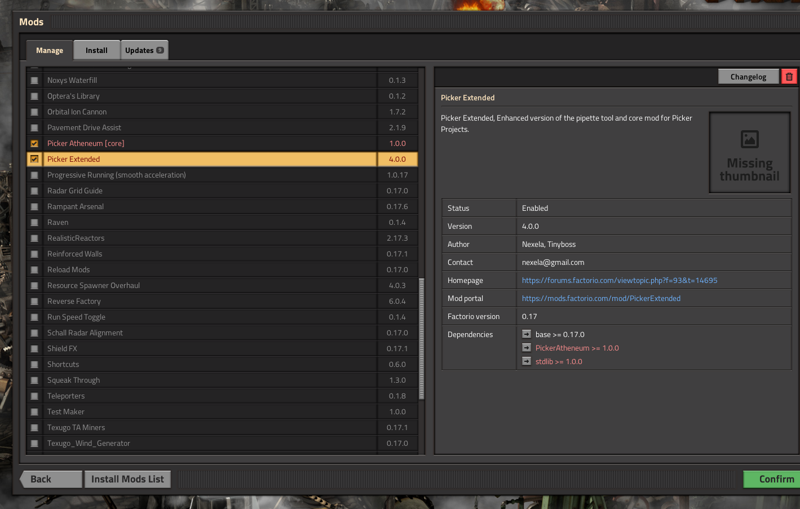Open the Install tab
Image resolution: width=800 pixels, height=509 pixels.
tap(96, 50)
